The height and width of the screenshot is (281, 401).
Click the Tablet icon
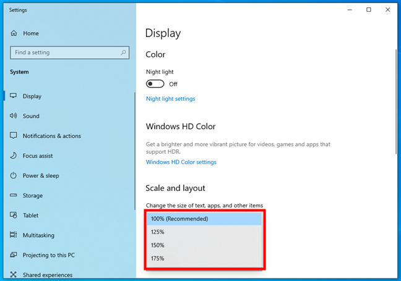pos(14,216)
